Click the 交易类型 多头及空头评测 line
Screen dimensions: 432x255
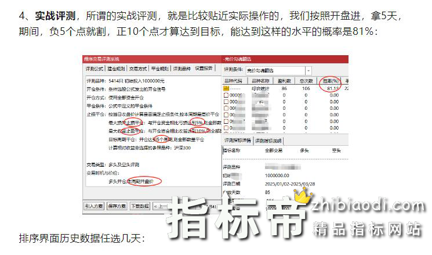(112, 165)
